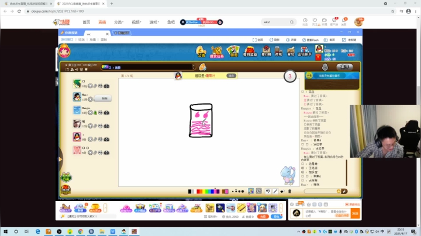Pick the red color swatch
The height and width of the screenshot is (236, 421).
pyautogui.click(x=199, y=191)
